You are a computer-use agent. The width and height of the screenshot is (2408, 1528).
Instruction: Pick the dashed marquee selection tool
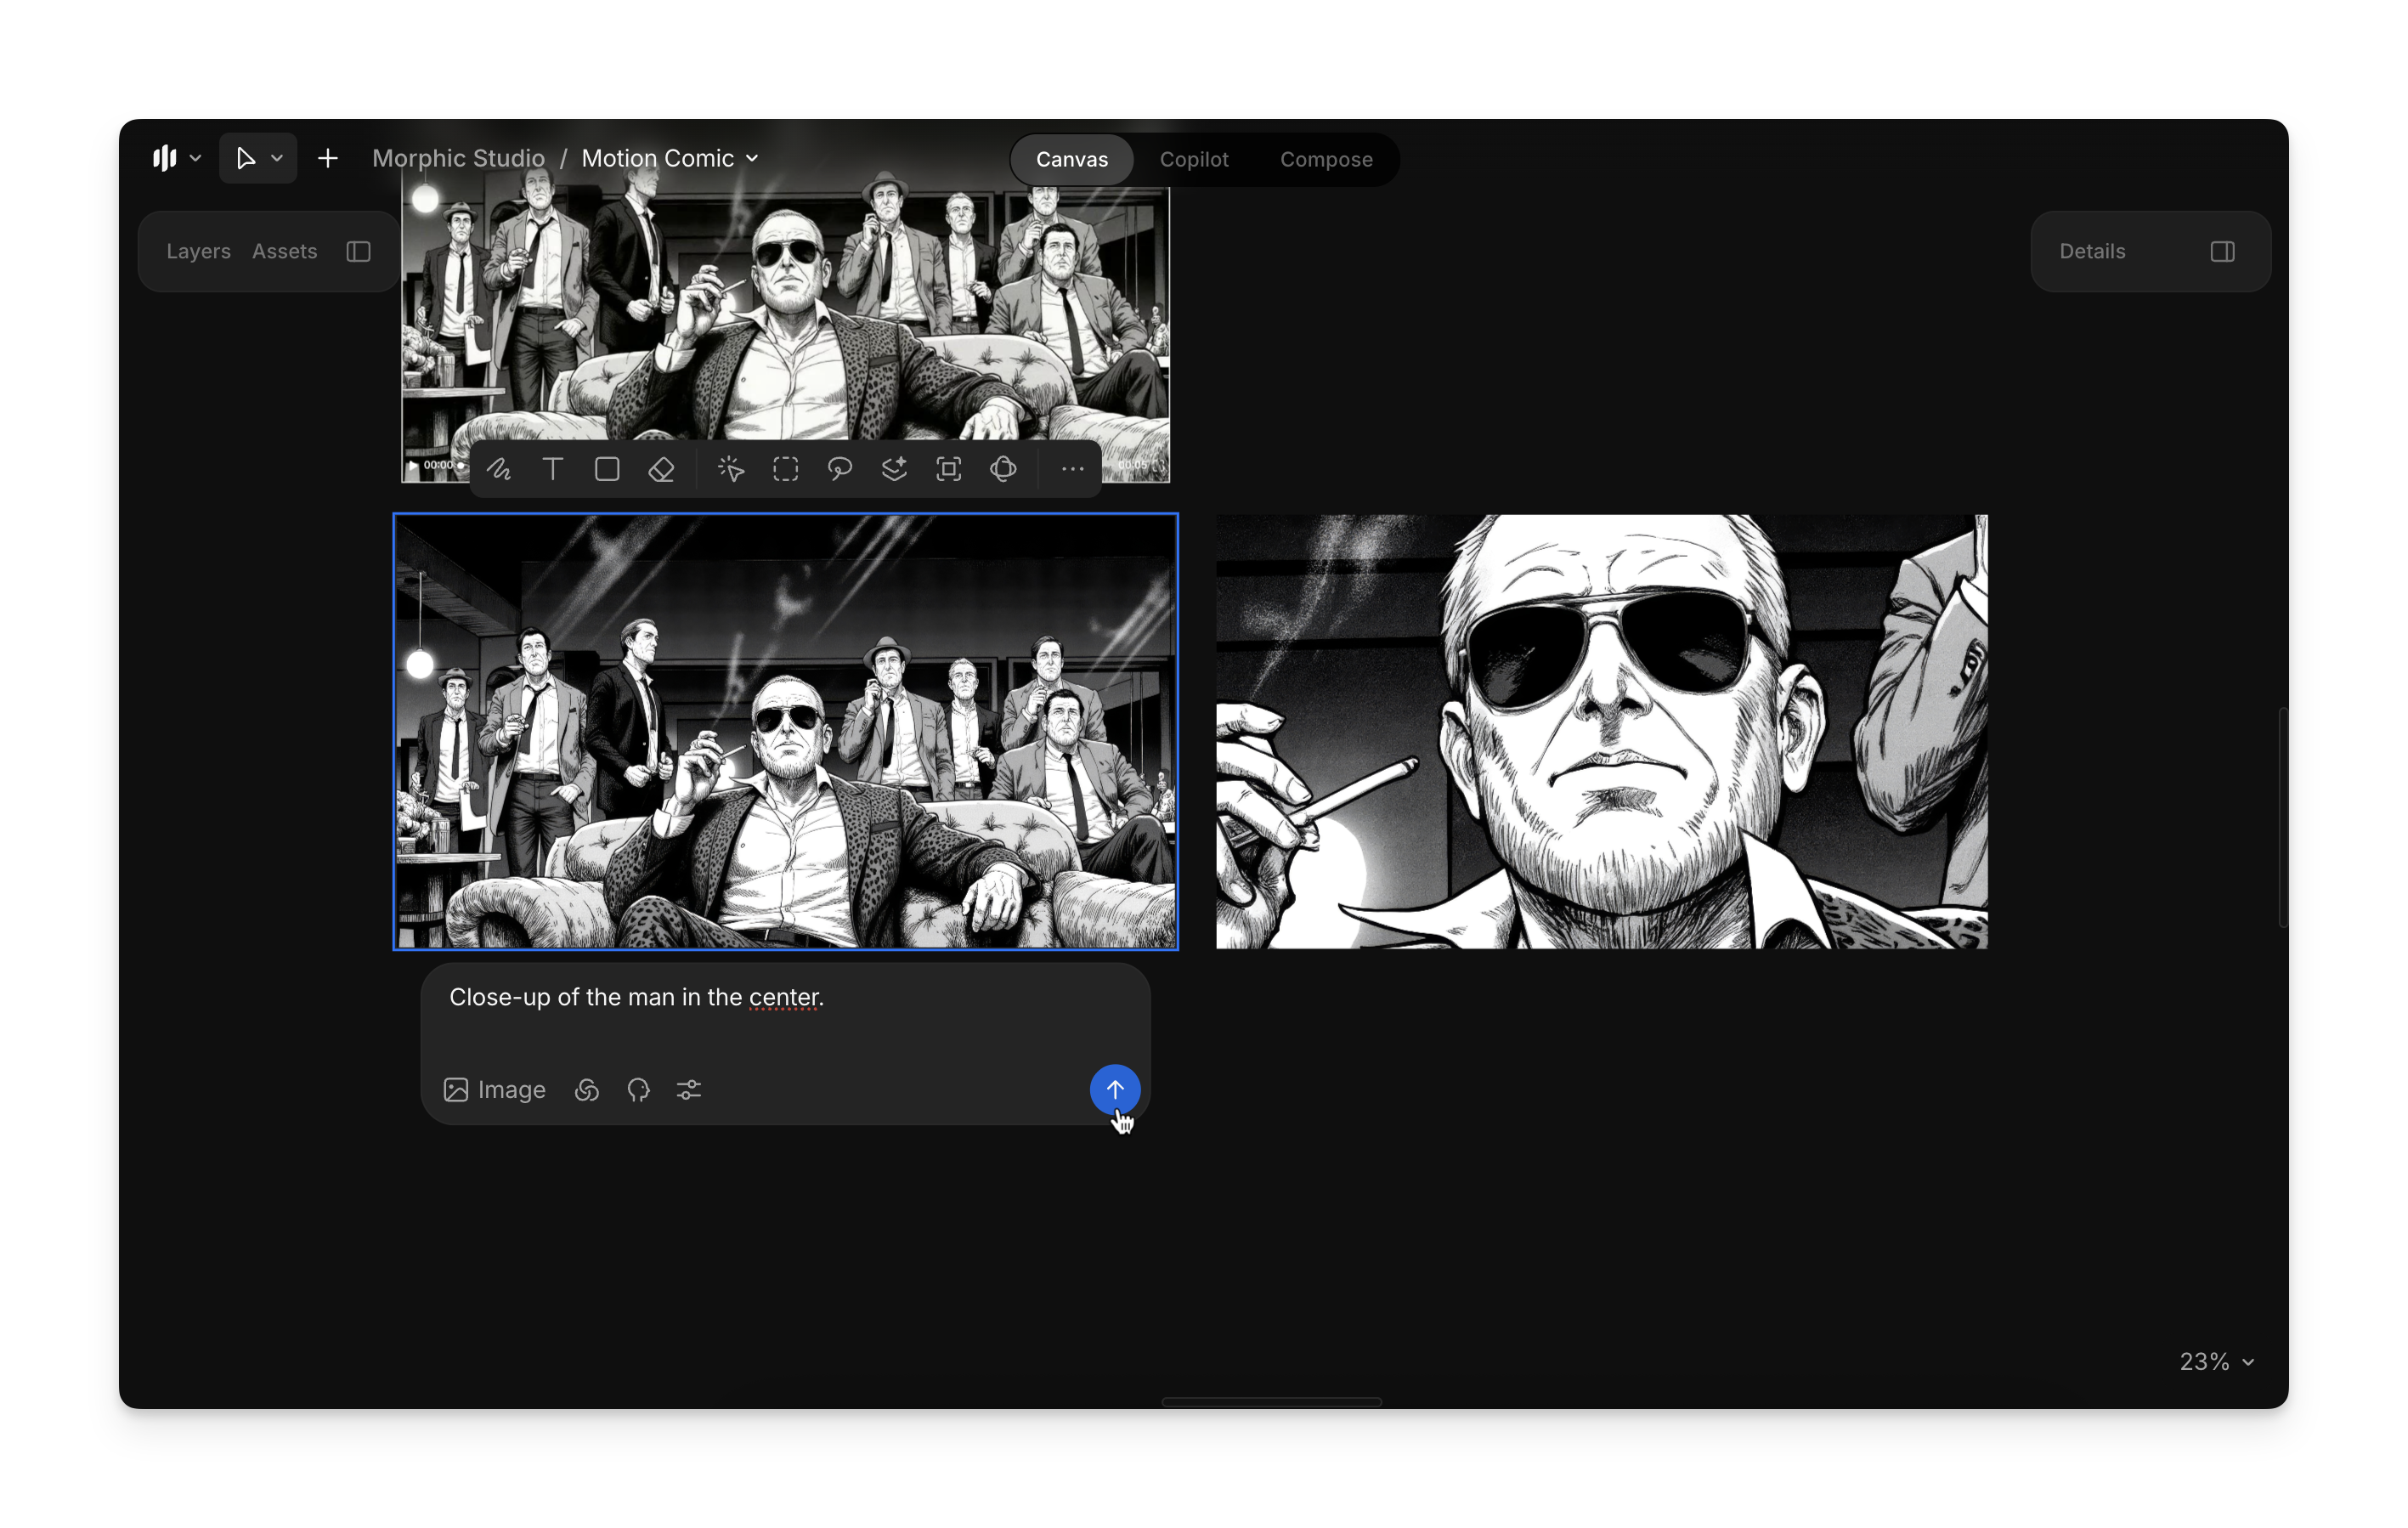tap(786, 469)
